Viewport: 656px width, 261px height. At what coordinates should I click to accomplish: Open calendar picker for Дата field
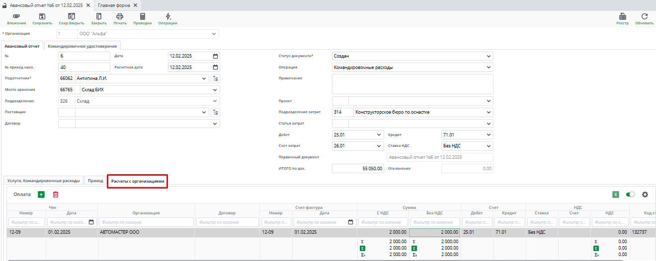pos(215,56)
